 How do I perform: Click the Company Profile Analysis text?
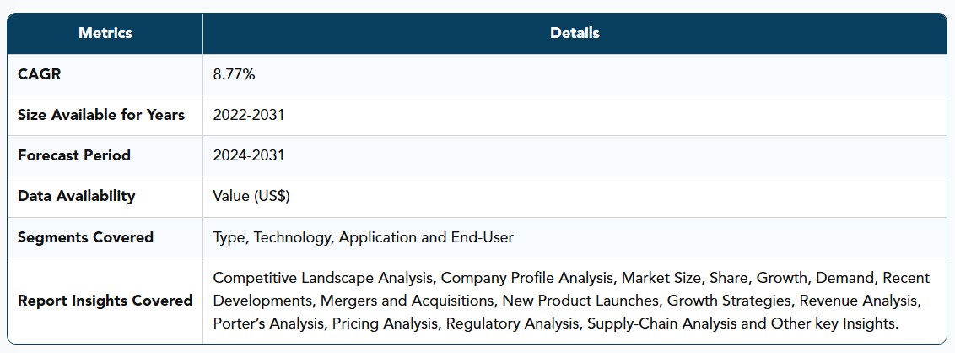pos(528,278)
